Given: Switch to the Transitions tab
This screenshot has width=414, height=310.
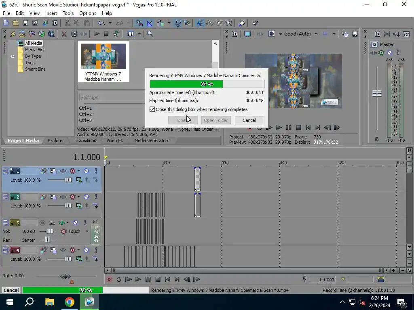Looking at the screenshot, I should [x=85, y=140].
